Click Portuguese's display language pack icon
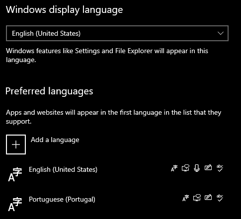 pos(185,198)
